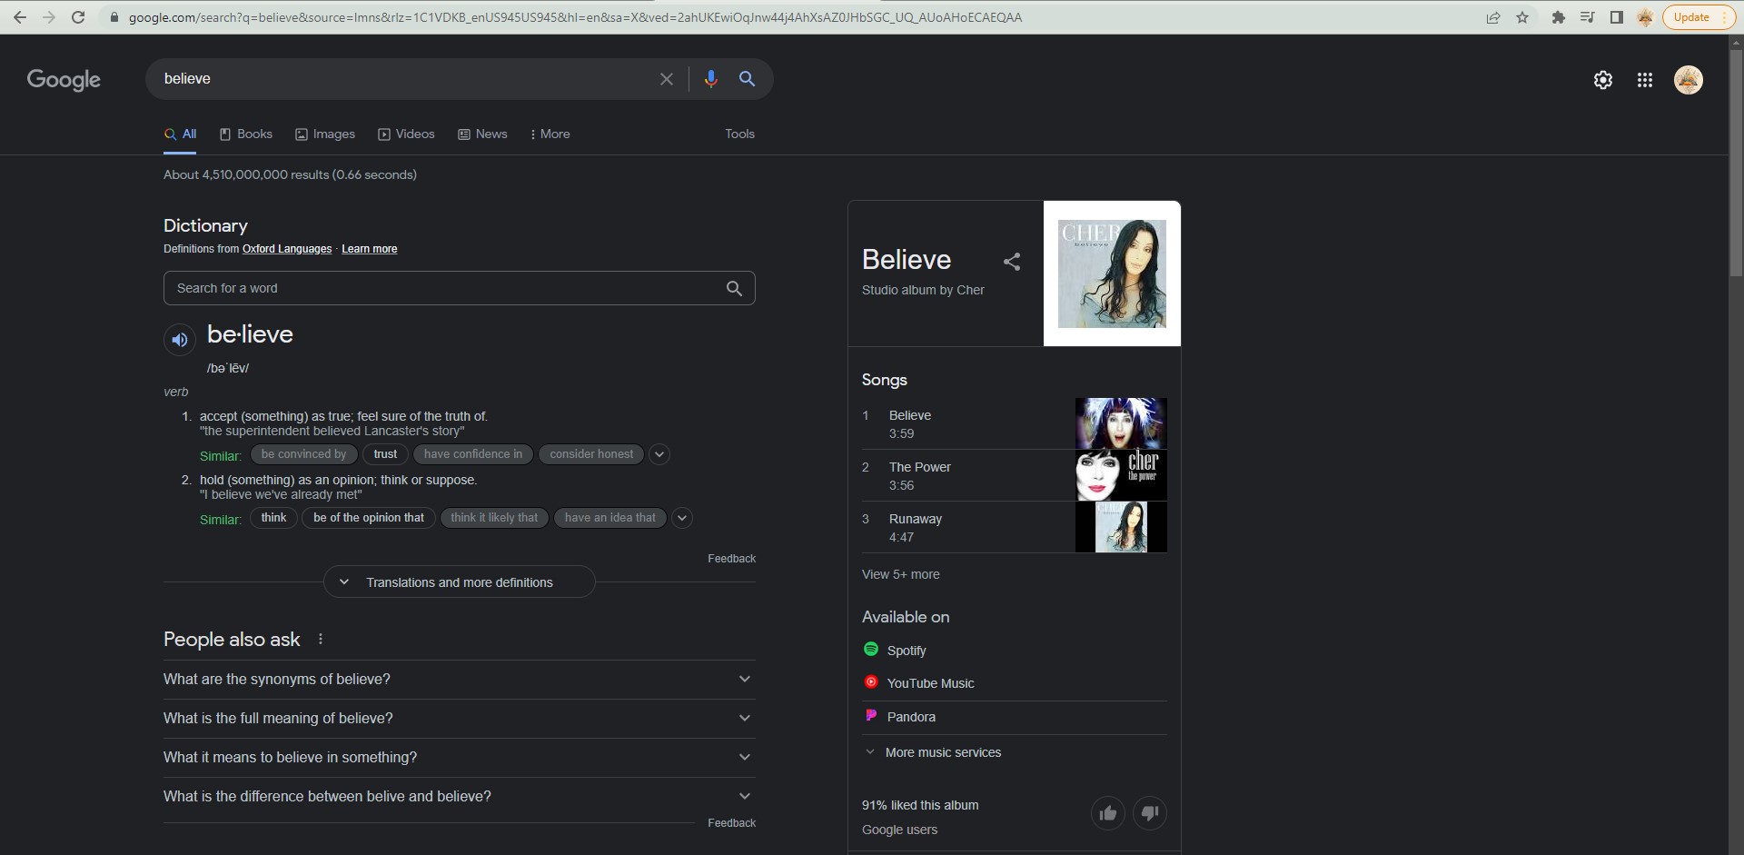Expand Translations and more definitions
The height and width of the screenshot is (855, 1744).
(x=459, y=582)
